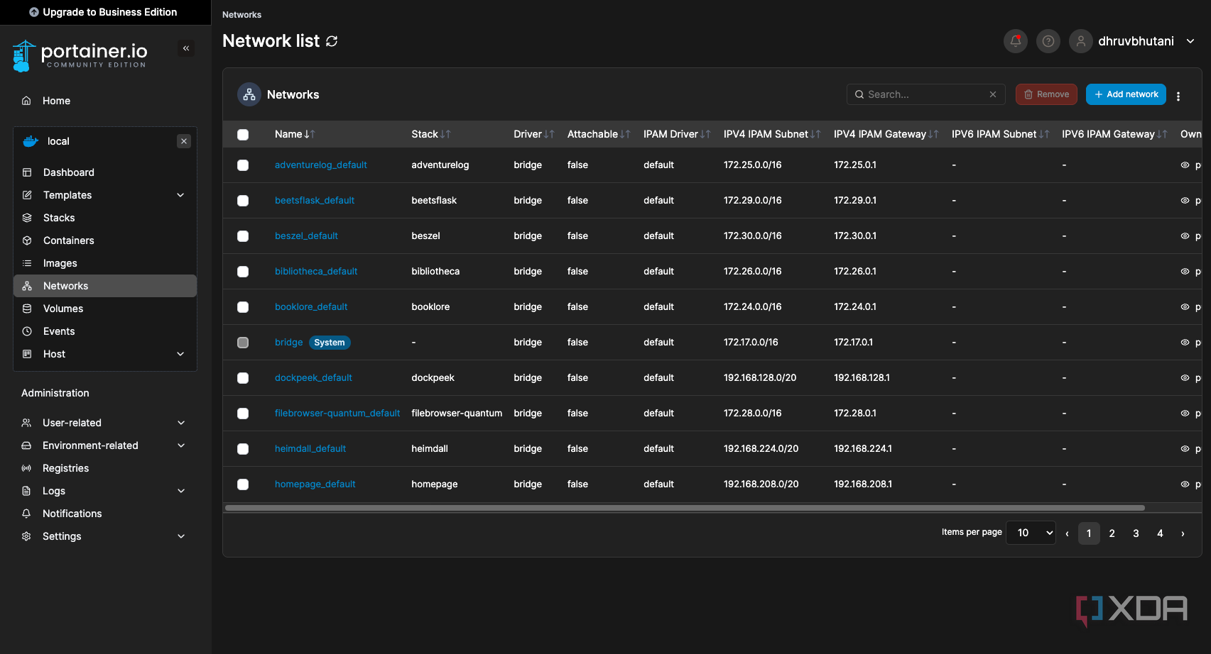Open the Volumes menu item

pos(105,309)
